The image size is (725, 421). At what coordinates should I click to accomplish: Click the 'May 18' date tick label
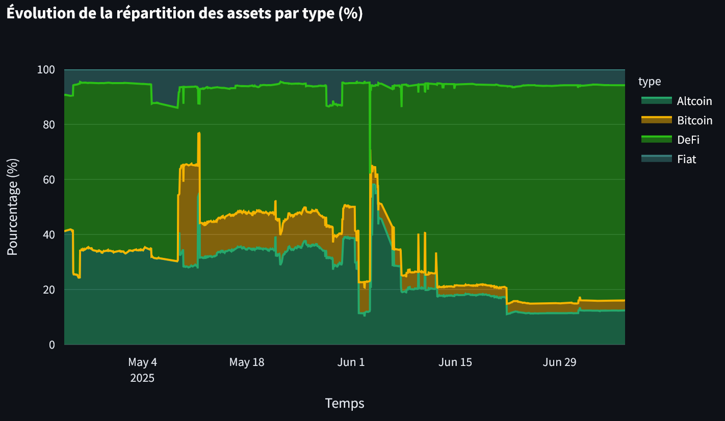click(247, 362)
